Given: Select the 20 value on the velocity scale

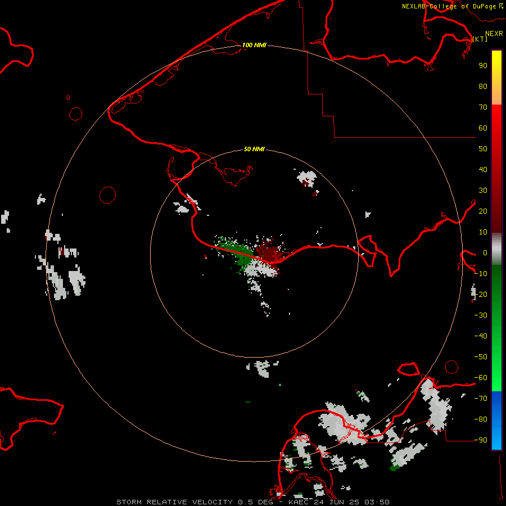Looking at the screenshot, I should tap(483, 211).
